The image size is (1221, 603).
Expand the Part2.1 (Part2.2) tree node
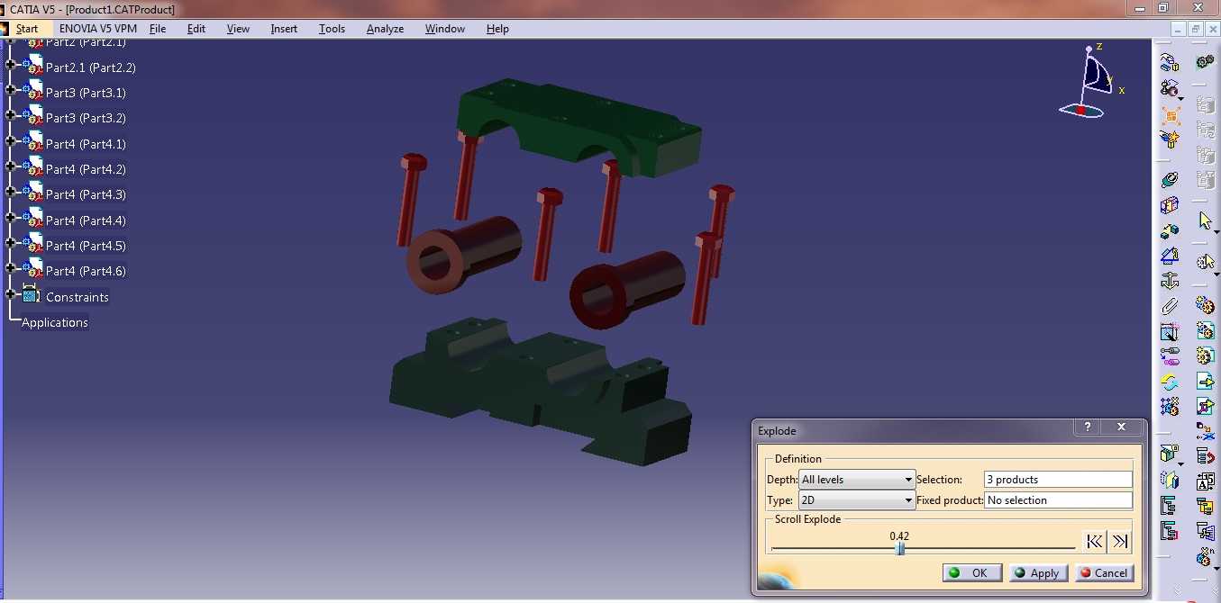click(x=10, y=65)
